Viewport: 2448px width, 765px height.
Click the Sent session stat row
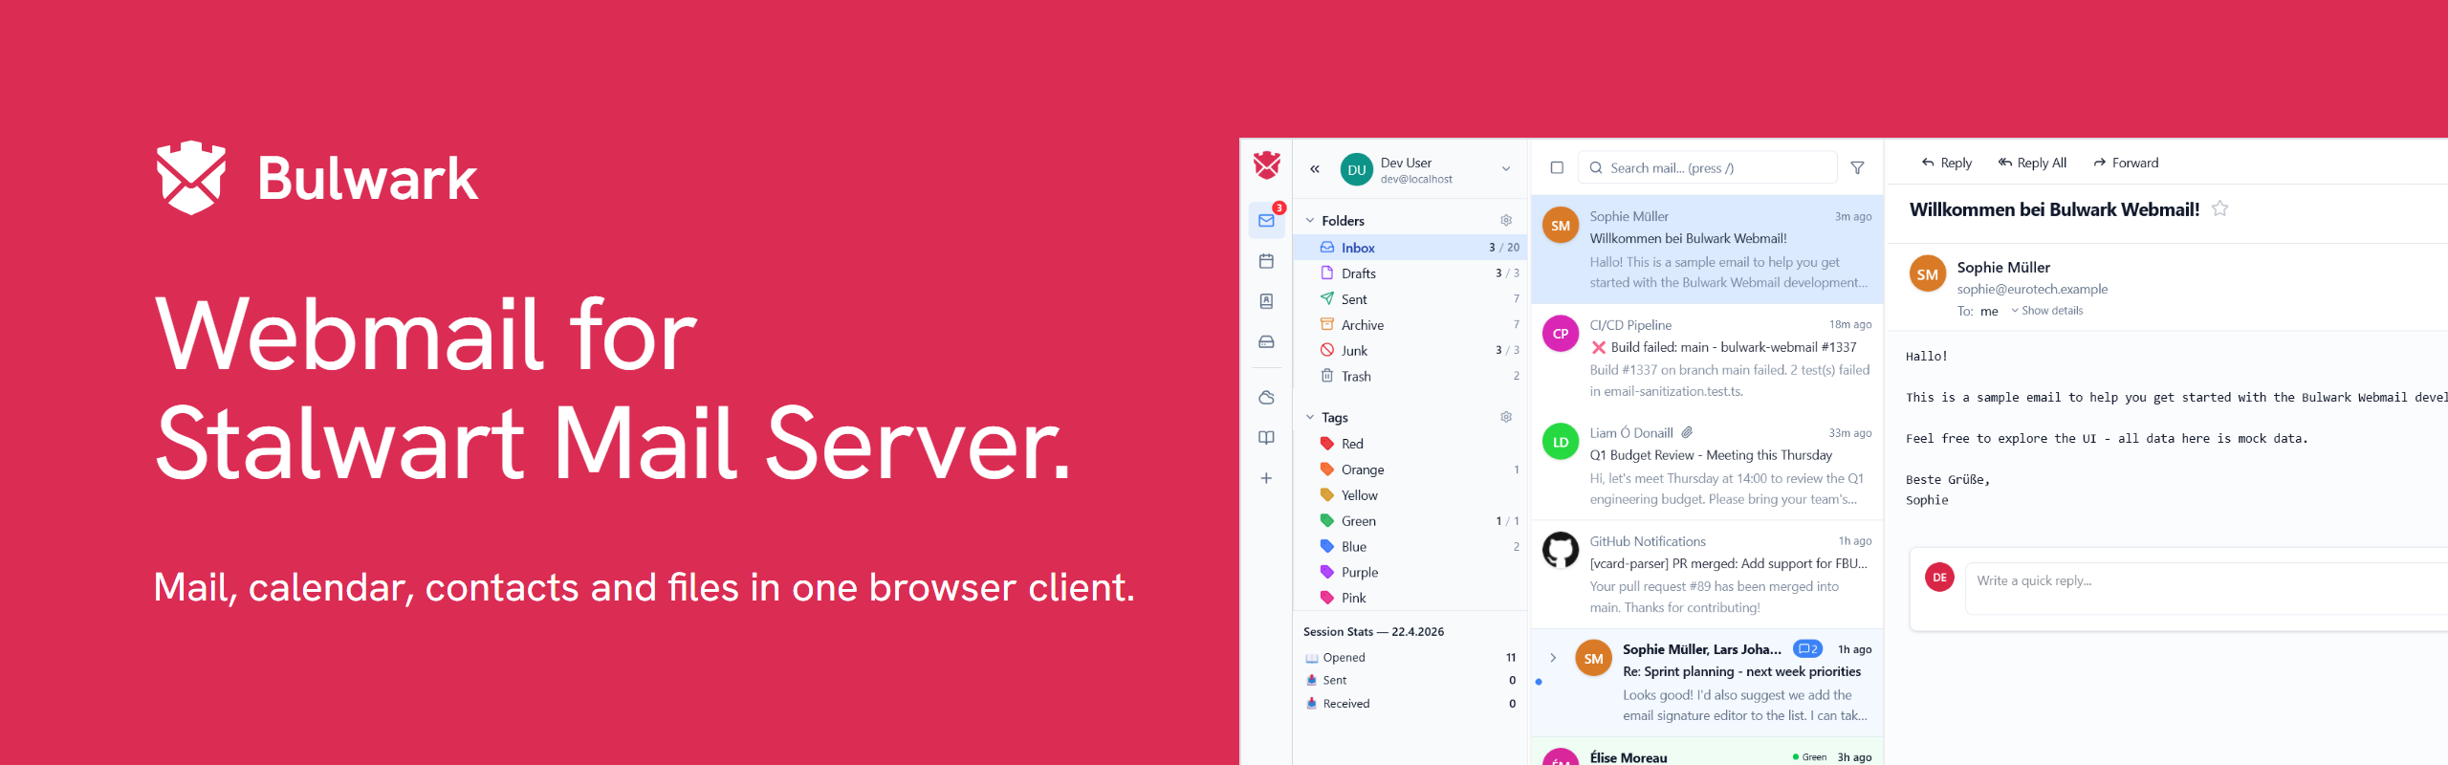tap(1410, 681)
